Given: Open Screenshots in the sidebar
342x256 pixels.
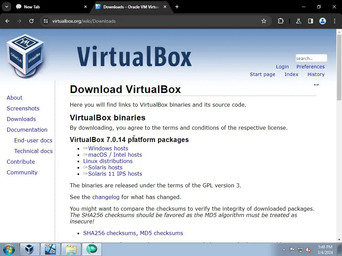Looking at the screenshot, I should click(x=23, y=108).
